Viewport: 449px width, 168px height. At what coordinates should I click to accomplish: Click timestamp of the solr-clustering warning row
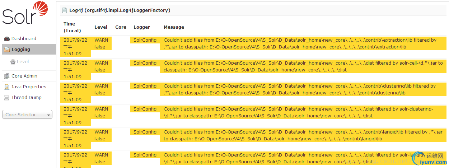75,116
